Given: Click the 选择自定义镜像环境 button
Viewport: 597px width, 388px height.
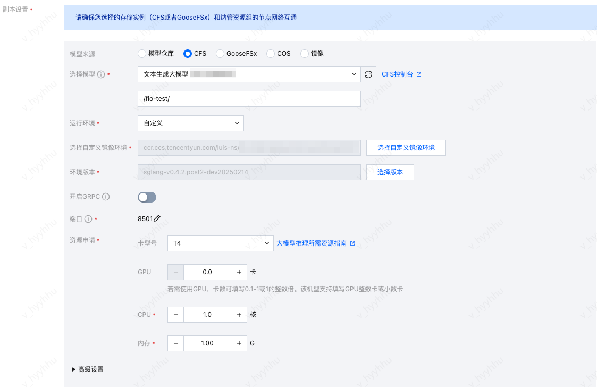Looking at the screenshot, I should pyautogui.click(x=406, y=148).
